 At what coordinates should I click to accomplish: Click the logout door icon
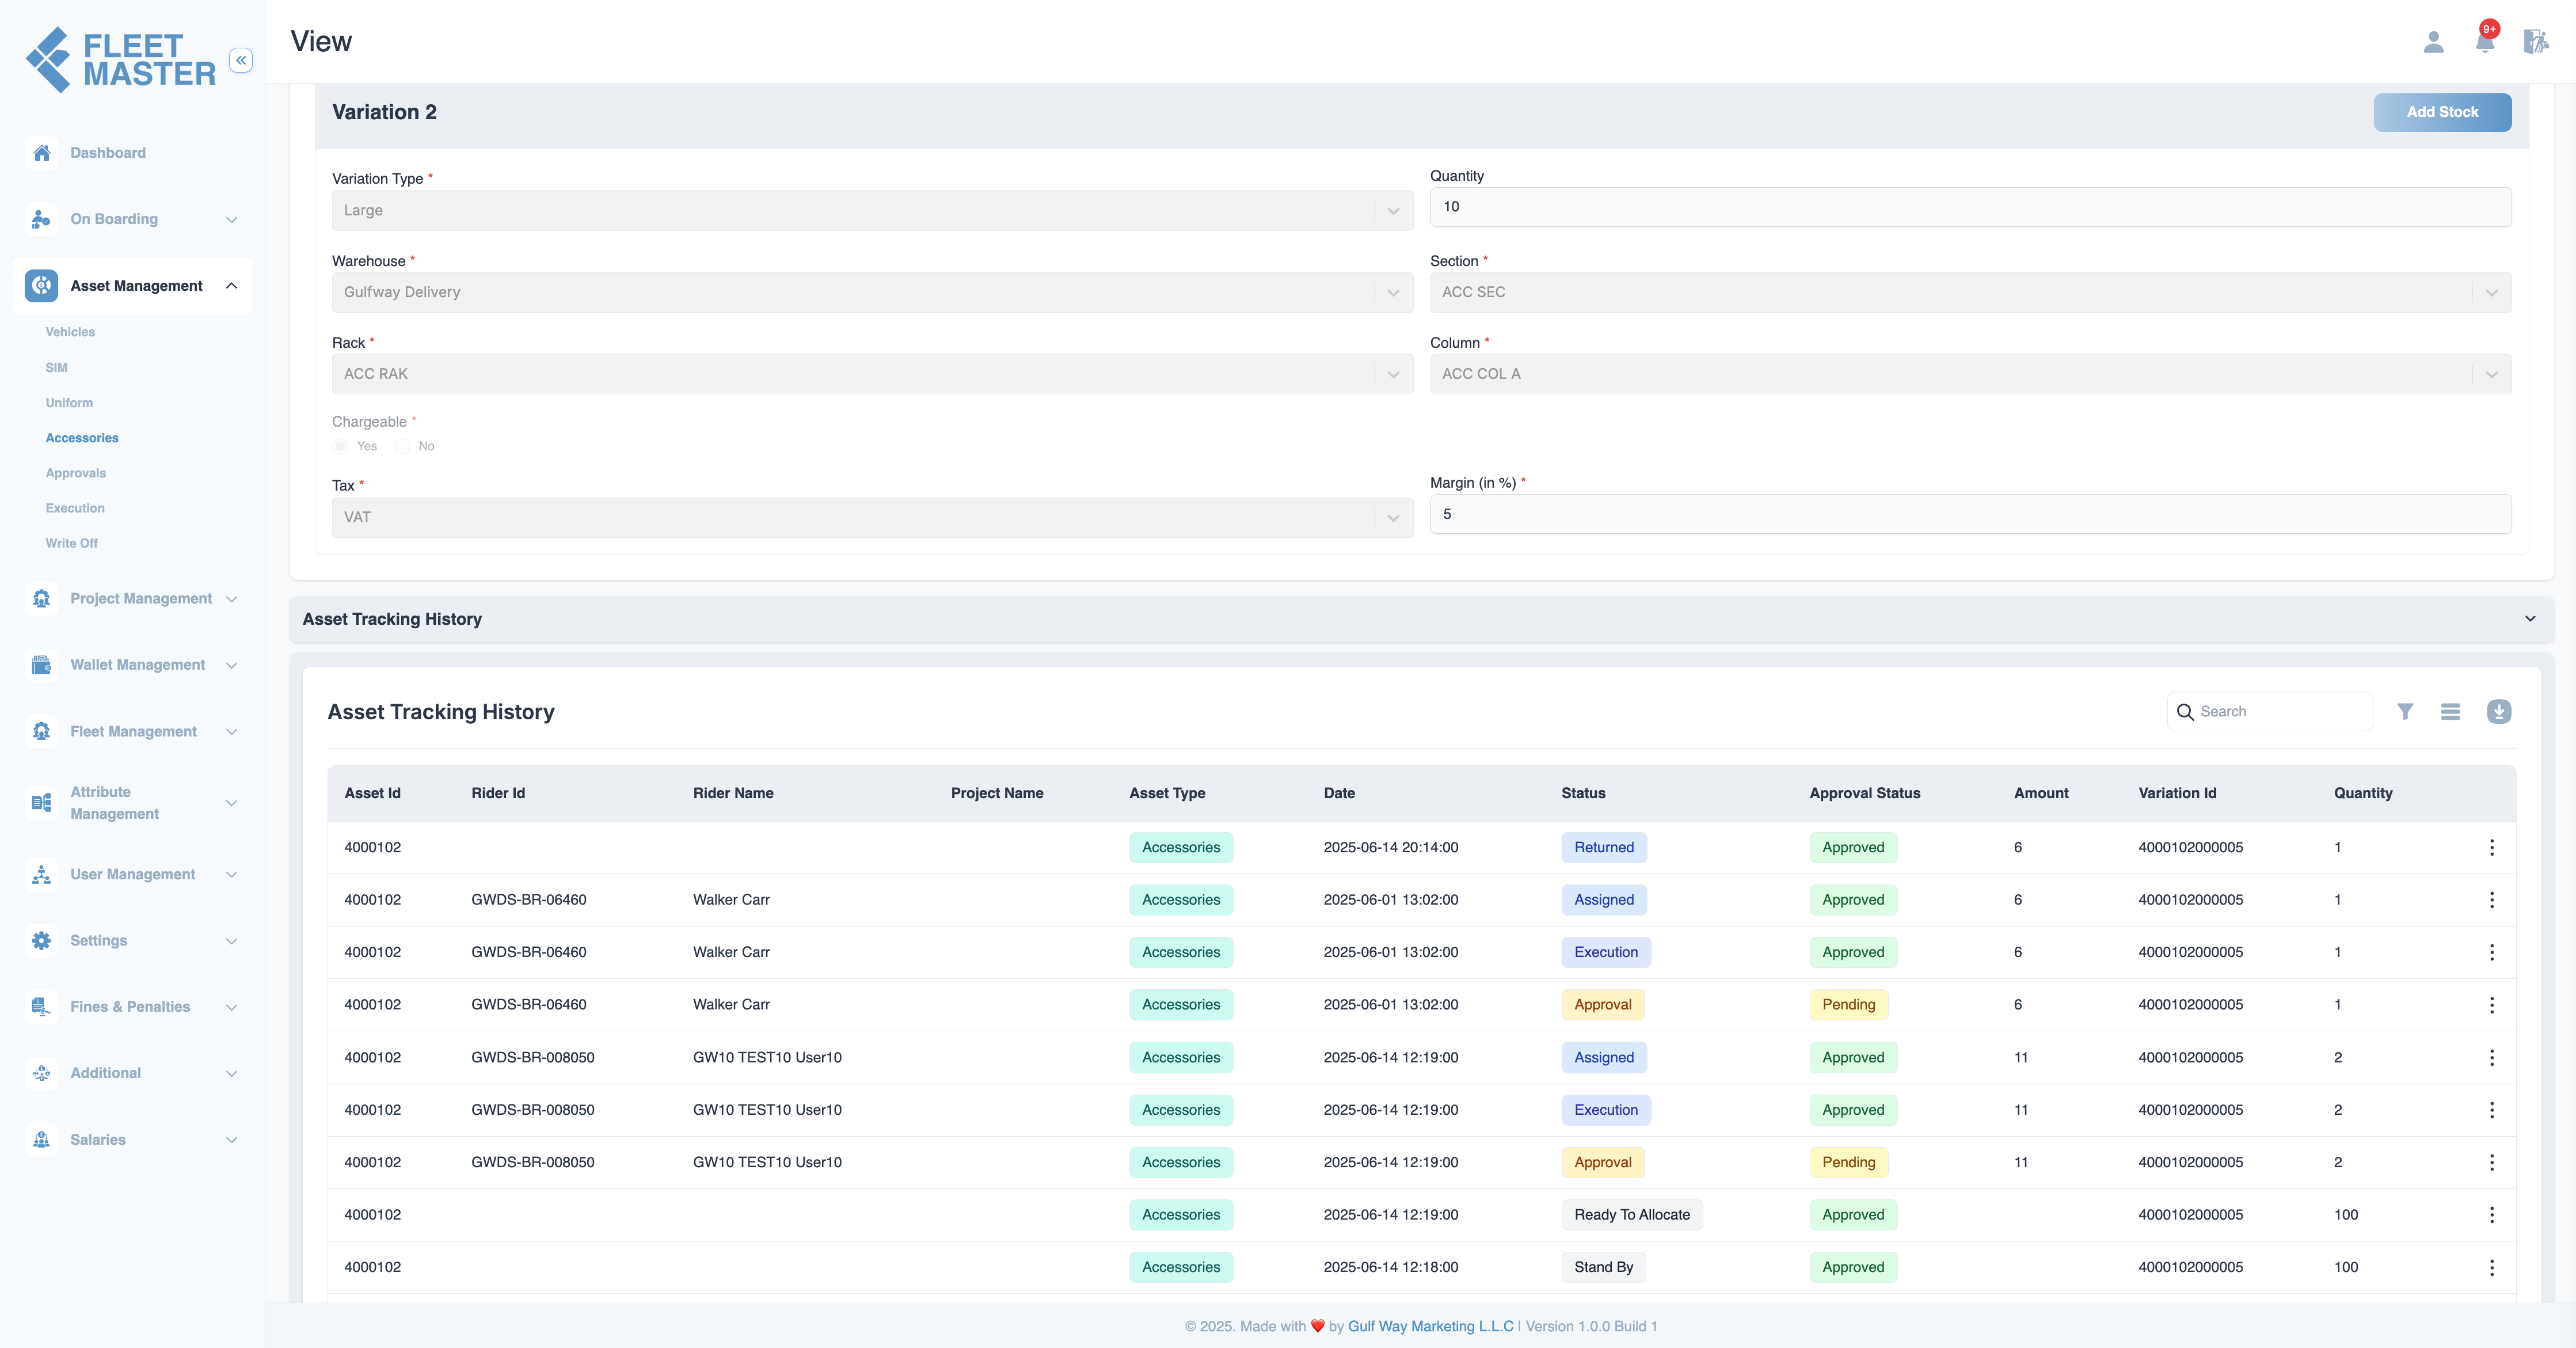click(x=2536, y=42)
